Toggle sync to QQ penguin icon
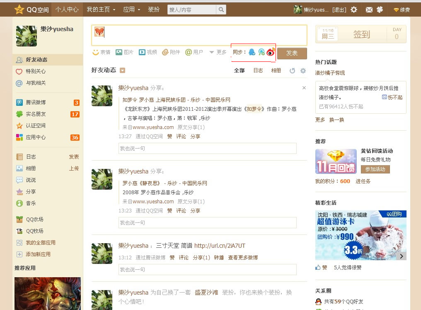Screen dimensions: 421x310 coord(252,52)
